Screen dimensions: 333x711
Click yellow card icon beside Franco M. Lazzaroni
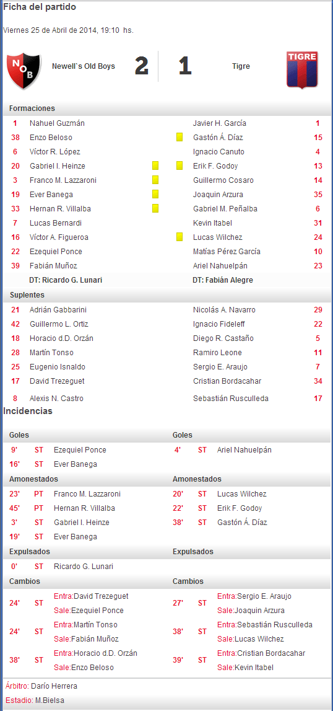(x=155, y=180)
